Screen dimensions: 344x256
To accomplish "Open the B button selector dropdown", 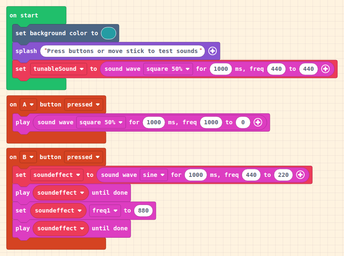I will 28,157.
